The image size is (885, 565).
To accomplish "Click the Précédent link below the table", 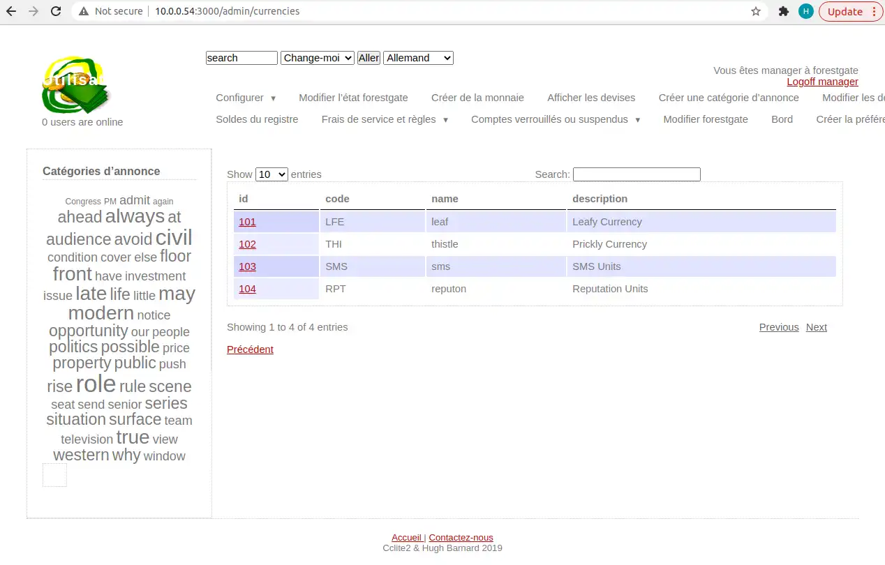I will [x=250, y=349].
